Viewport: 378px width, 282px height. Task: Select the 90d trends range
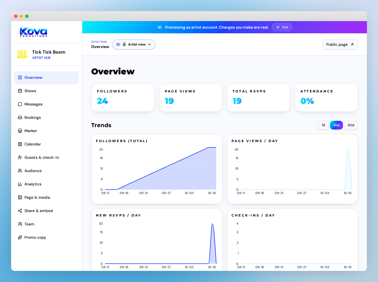(x=351, y=125)
